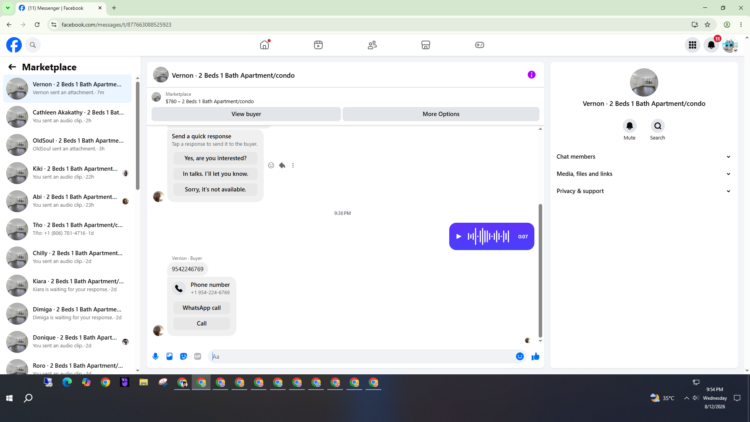
Task: React to message with emoji icon
Action: [271, 165]
